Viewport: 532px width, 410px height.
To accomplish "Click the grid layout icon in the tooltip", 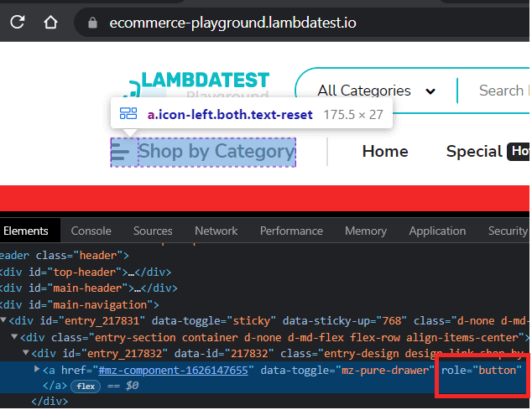I will coord(128,113).
